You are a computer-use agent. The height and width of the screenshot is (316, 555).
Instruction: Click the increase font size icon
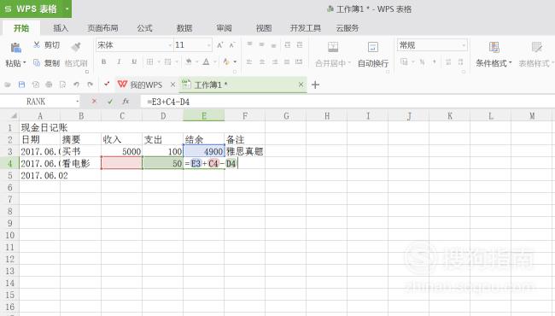pyautogui.click(x=219, y=45)
